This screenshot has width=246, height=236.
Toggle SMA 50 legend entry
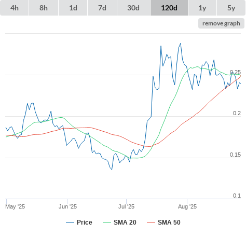pyautogui.click(x=163, y=223)
